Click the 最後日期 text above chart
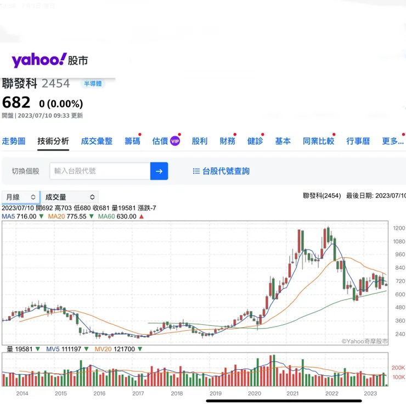 [376, 196]
